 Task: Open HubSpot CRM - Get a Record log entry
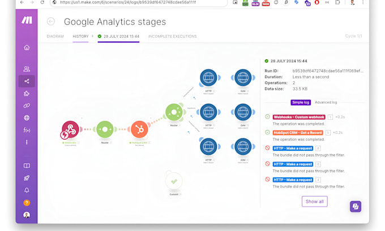click(x=298, y=133)
